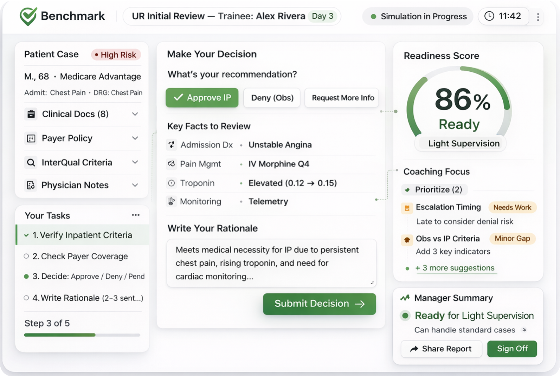The height and width of the screenshot is (376, 560).
Task: Click the Monitoring stethoscope icon
Action: 171,201
